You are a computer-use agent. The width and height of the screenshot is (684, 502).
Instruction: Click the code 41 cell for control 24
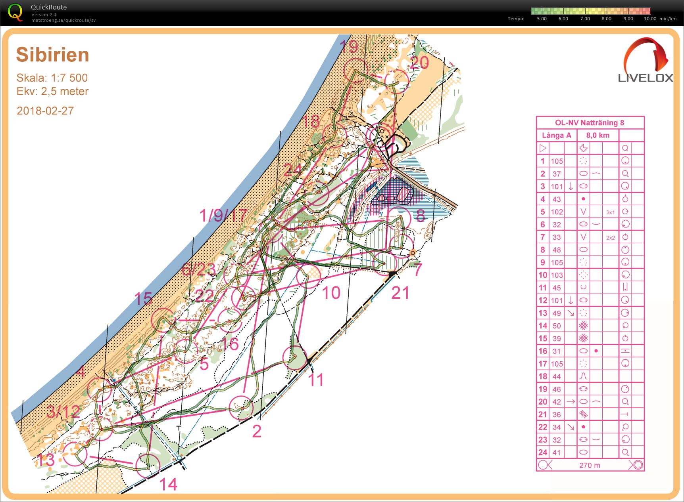[x=557, y=452]
